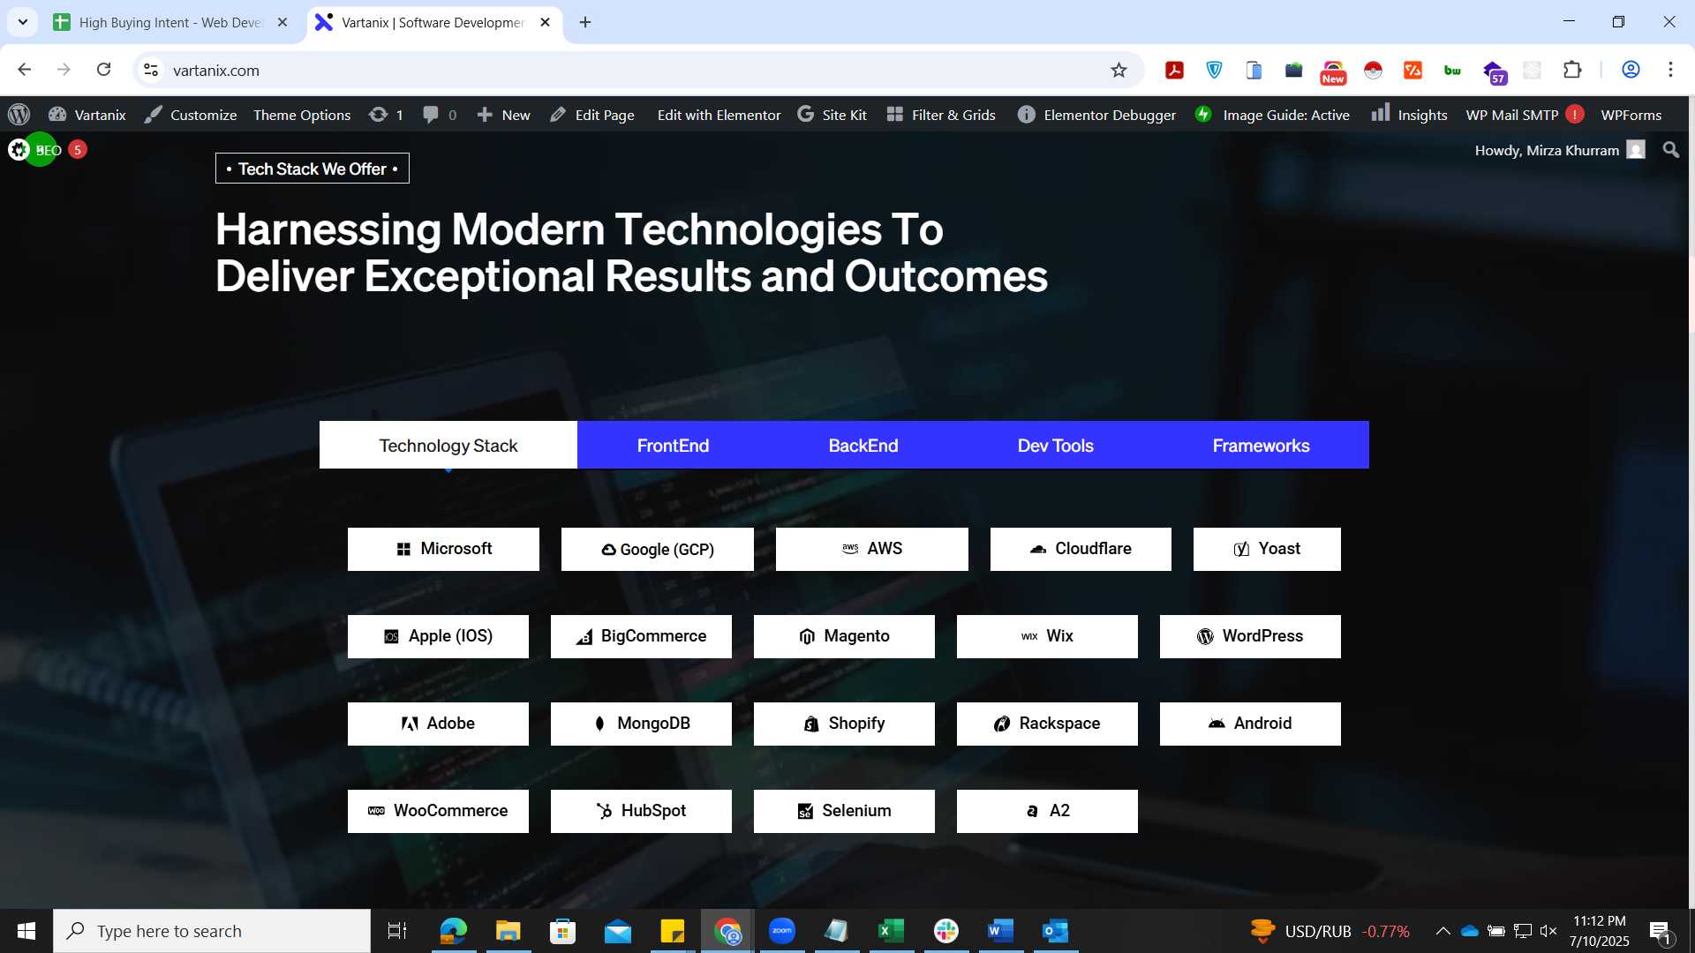Click the MongoDB button
Screen dimensions: 1695x953
[x=641, y=724]
